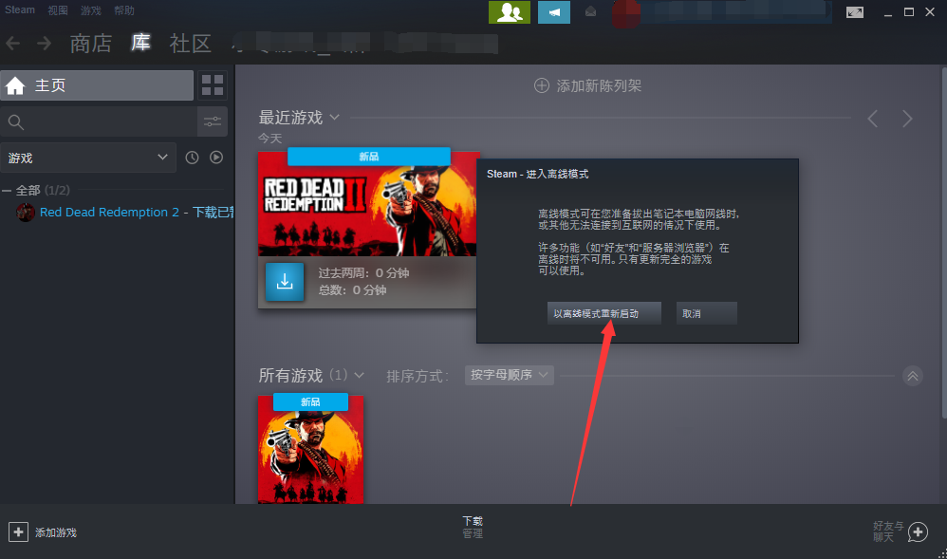Minimize the Steam window
947x559 pixels.
point(888,12)
